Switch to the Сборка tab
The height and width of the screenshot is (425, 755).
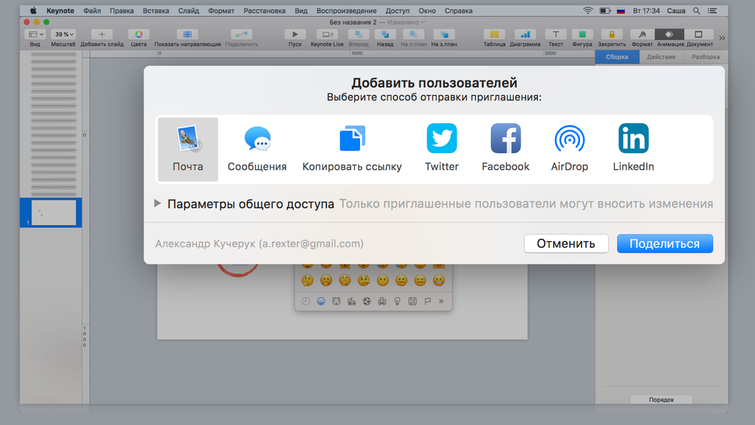(617, 57)
